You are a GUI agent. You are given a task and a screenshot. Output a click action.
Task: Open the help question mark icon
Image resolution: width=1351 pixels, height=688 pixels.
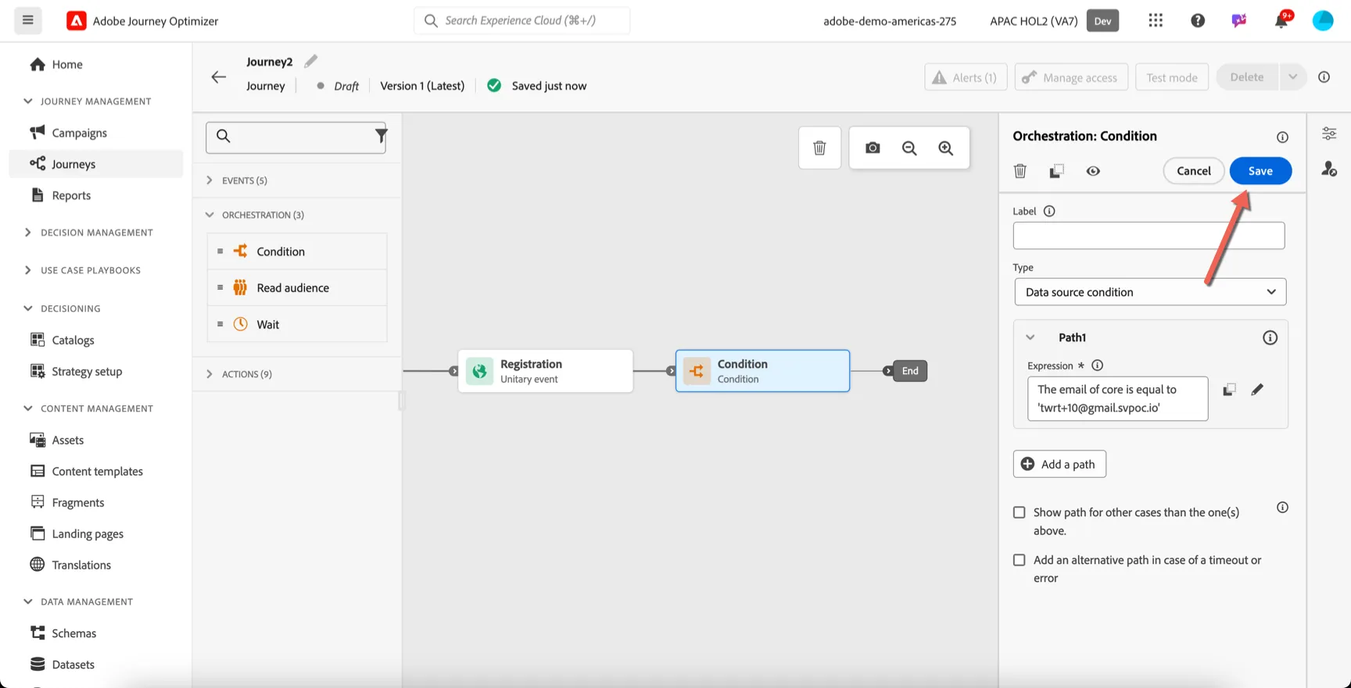tap(1198, 20)
